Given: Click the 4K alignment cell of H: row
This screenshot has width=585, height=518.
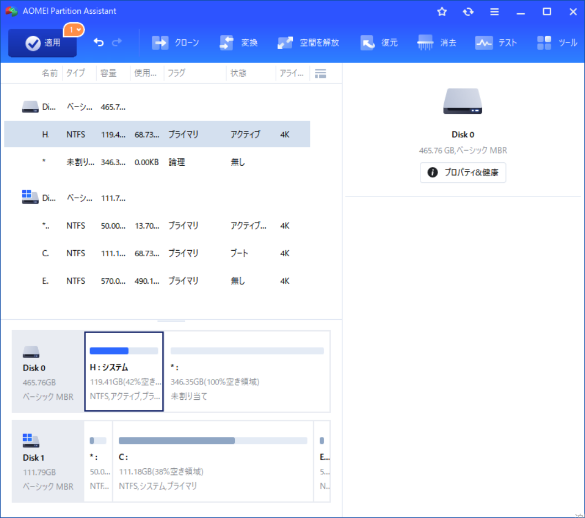Looking at the screenshot, I should point(284,135).
